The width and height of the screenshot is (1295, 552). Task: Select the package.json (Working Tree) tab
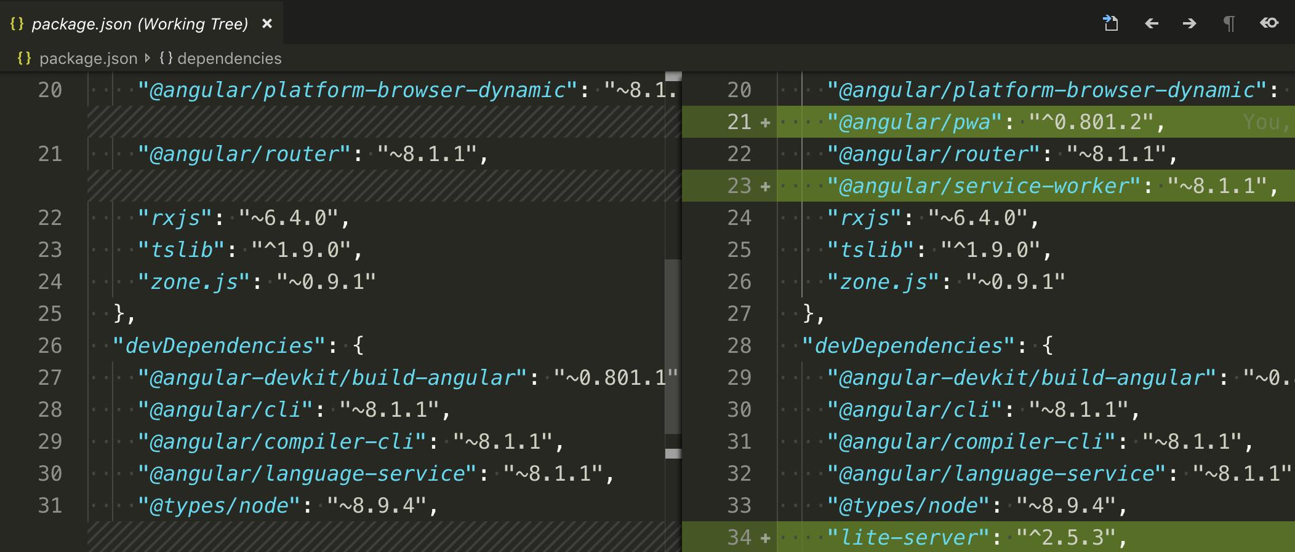(x=142, y=23)
